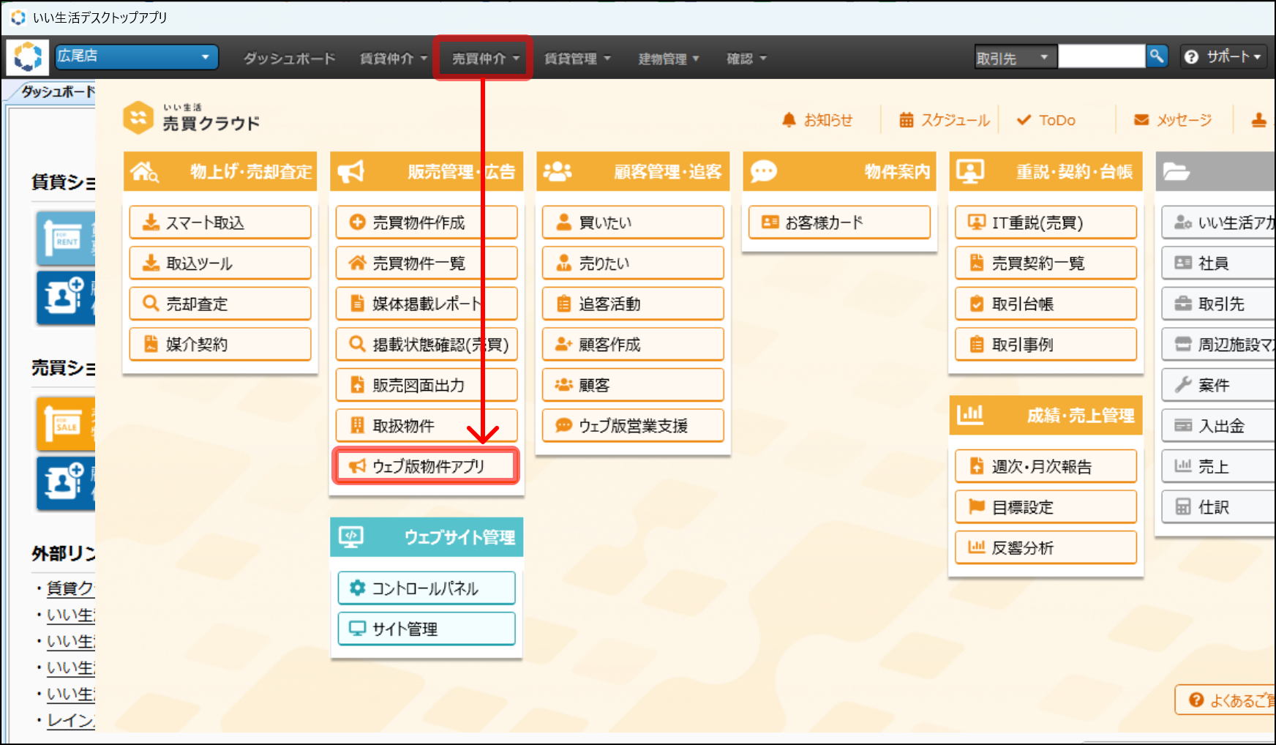This screenshot has width=1276, height=745.
Task: Open 仕訳 in the right column
Action: tap(1218, 506)
